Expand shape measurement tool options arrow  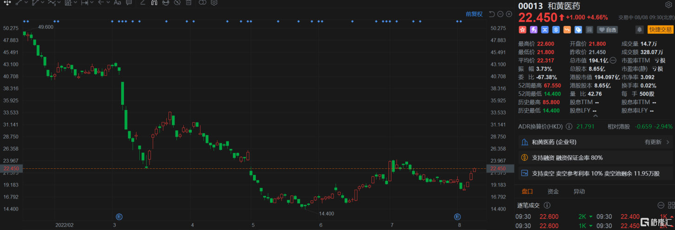click(76, 2)
